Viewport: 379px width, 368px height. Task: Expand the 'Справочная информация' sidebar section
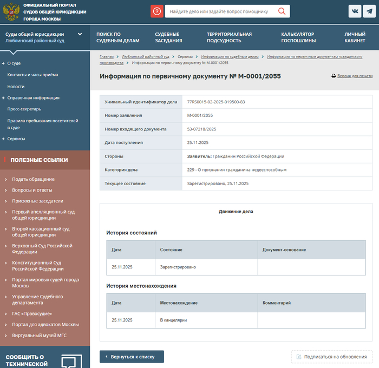pyautogui.click(x=3, y=98)
